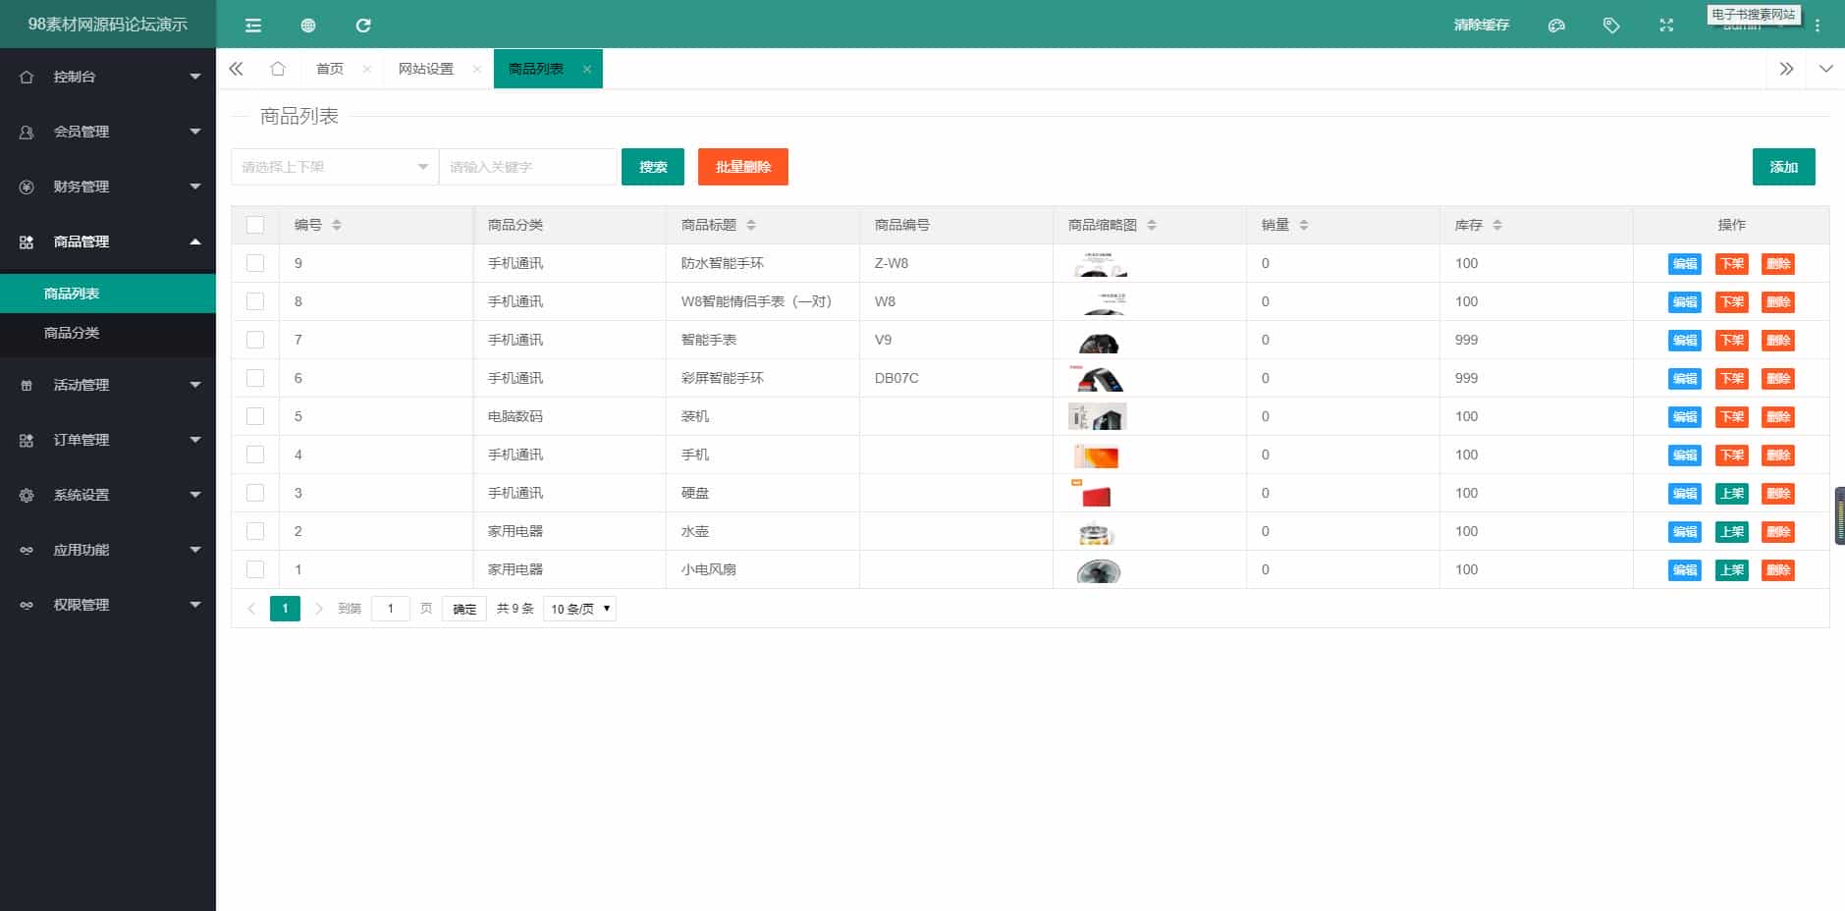Sort by 销量 column arrows

1304,225
